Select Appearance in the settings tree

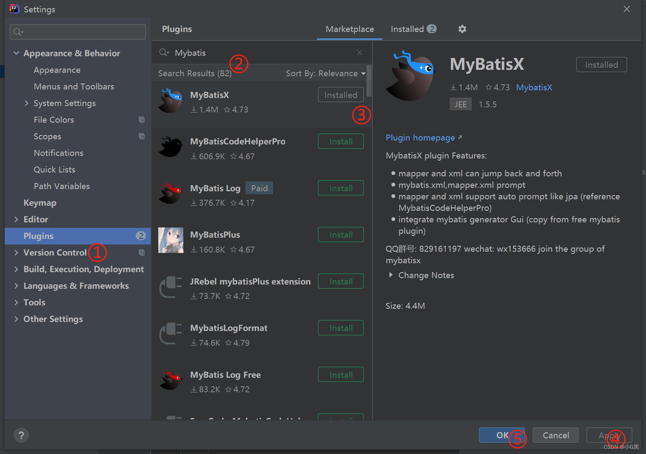(x=57, y=70)
